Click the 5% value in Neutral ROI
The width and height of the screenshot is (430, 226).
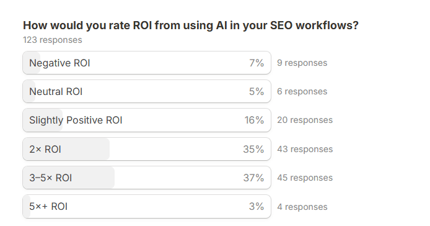click(x=257, y=91)
